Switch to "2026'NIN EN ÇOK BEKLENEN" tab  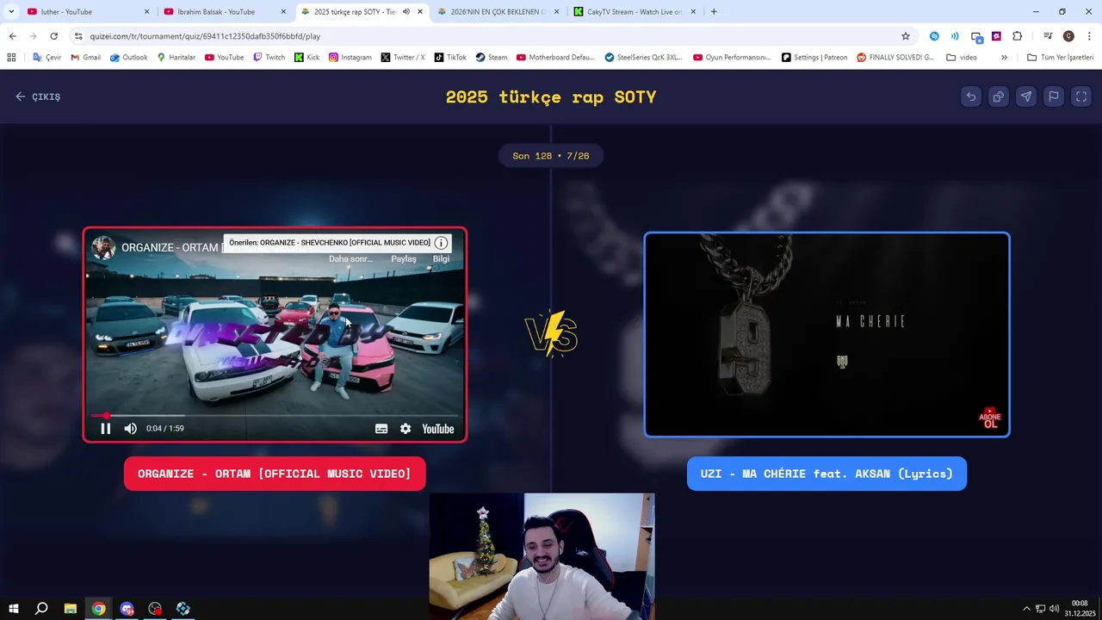(498, 12)
